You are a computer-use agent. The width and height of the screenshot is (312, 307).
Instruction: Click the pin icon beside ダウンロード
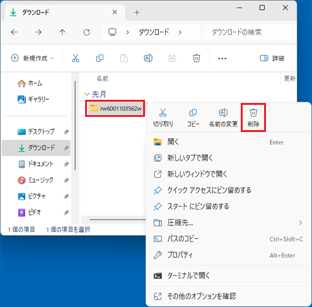coord(66,148)
